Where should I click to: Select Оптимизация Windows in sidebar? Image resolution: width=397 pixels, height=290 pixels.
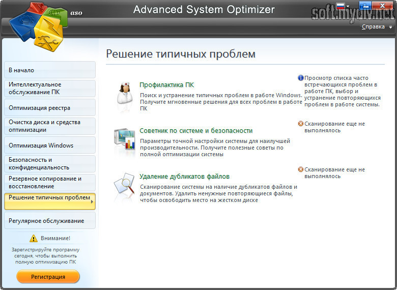point(50,145)
